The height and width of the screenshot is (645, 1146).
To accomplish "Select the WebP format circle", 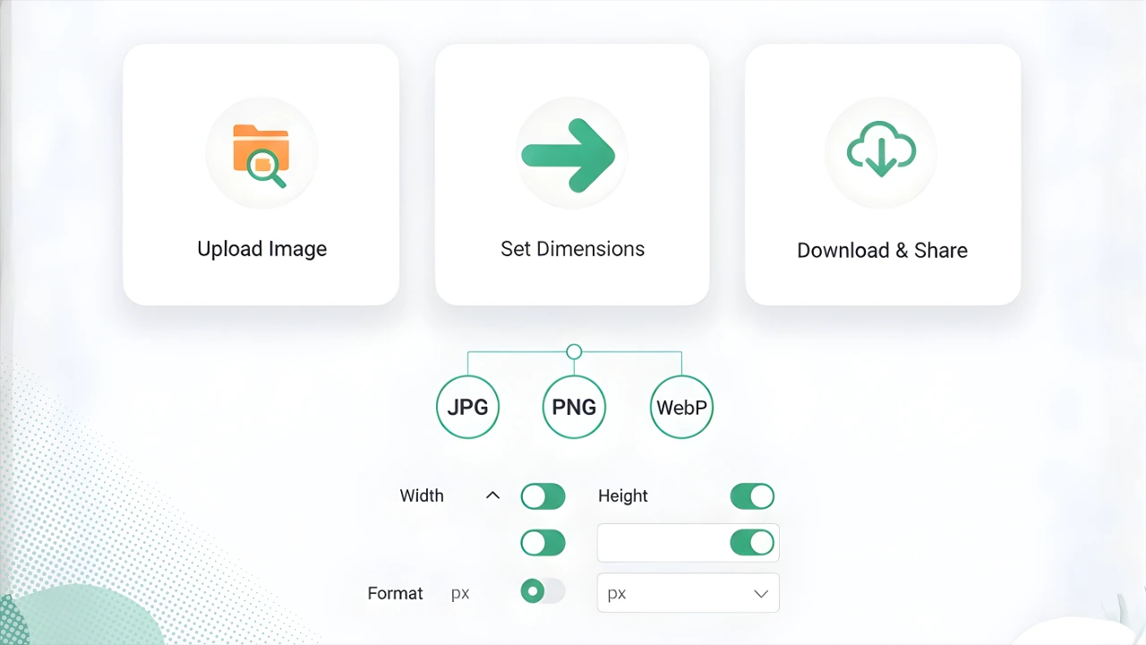I will 681,408.
